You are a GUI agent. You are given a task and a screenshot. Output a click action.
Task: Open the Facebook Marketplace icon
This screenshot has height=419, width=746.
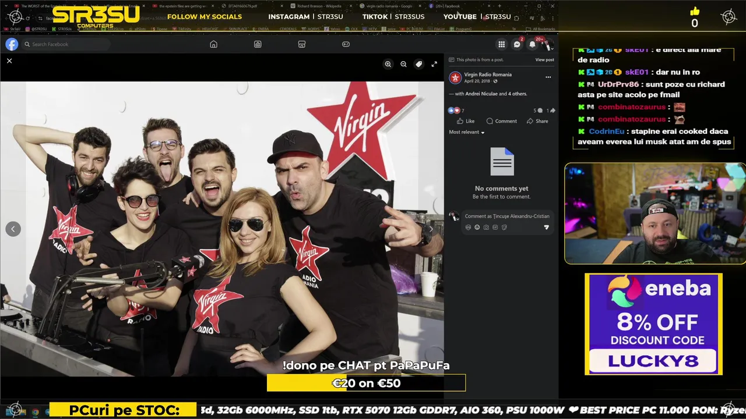(302, 44)
